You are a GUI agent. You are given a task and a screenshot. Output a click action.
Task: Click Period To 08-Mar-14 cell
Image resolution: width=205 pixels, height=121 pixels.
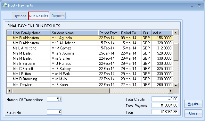click(x=131, y=38)
